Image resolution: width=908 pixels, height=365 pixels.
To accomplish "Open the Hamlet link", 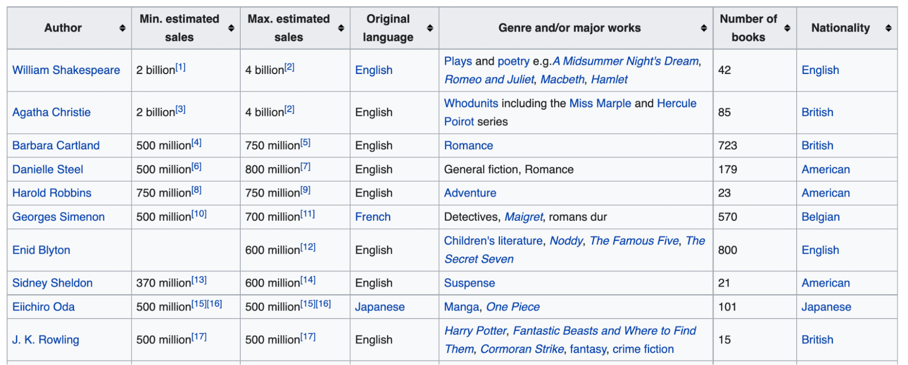I will click(x=609, y=79).
